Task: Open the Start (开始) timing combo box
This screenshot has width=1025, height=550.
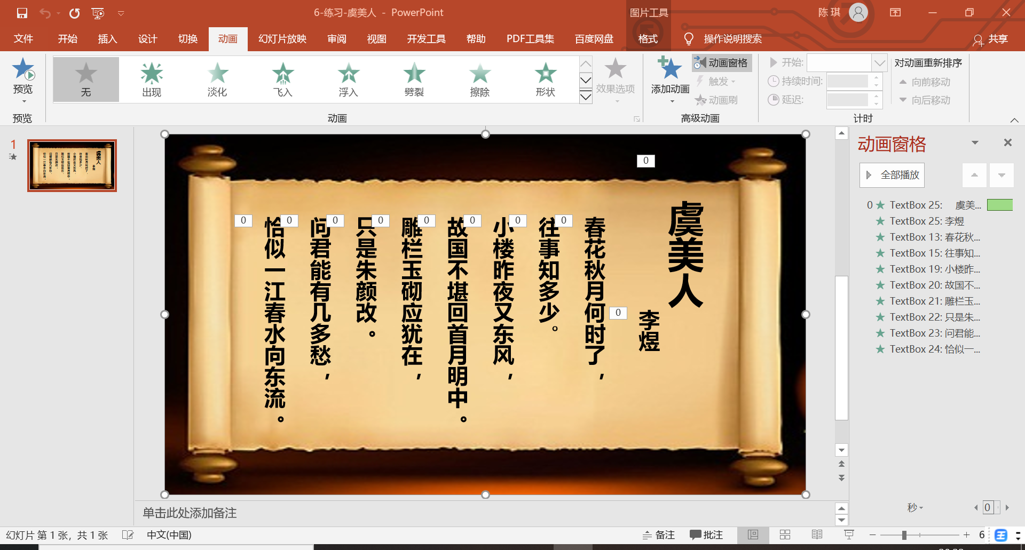Action: click(847, 63)
